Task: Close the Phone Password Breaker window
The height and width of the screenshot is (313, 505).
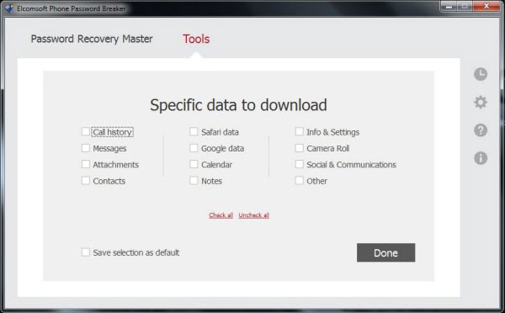Action: 486,6
